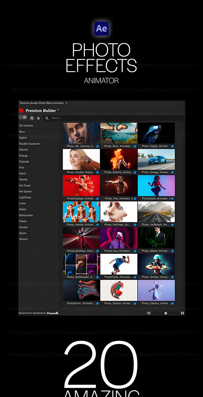
Task: Favorite the PhotoLightRays_Anim... star
Action: point(97,251)
